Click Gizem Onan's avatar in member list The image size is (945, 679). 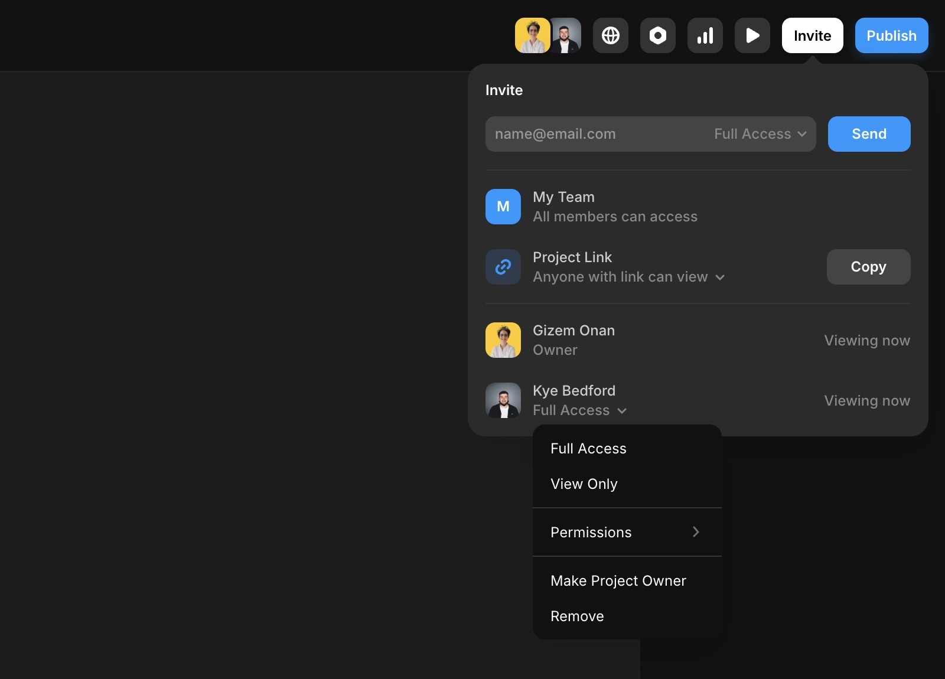(x=503, y=340)
